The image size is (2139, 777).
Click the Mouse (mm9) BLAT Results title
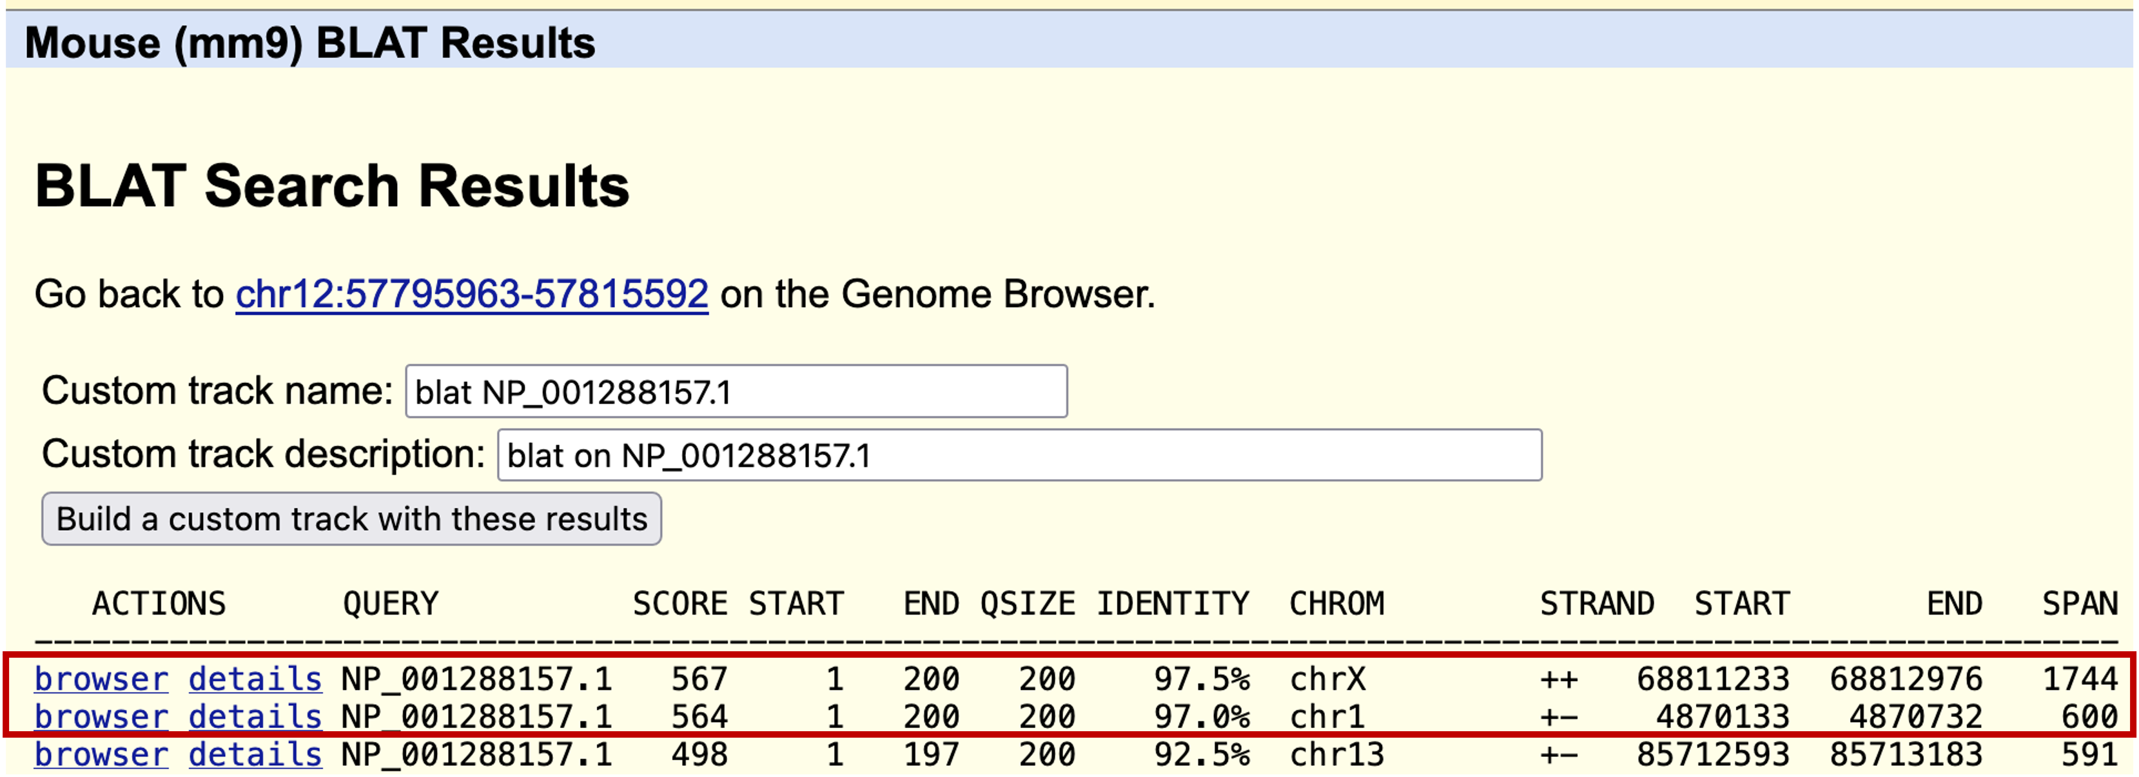(309, 43)
